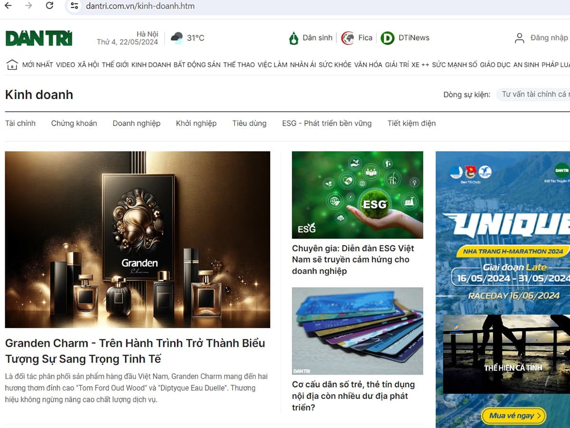Screen dimensions: 570x428
Task: Open the BẤT ĐỘNG SẢN menu item
Action: tap(197, 65)
